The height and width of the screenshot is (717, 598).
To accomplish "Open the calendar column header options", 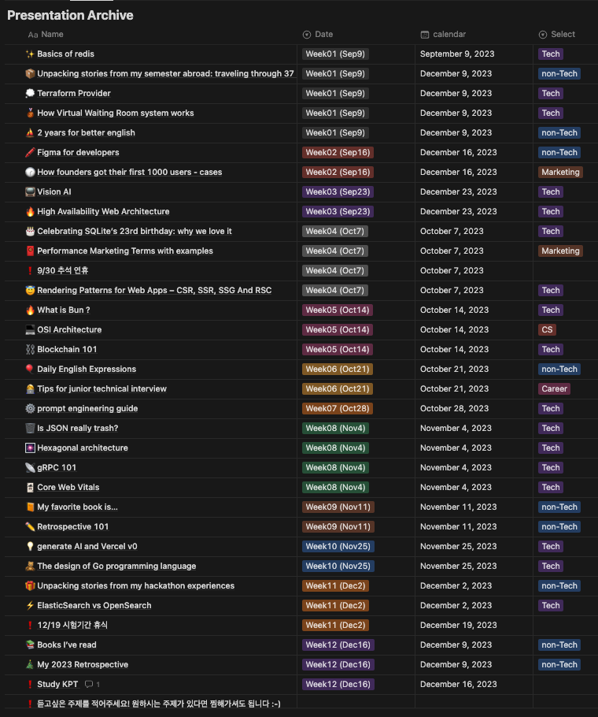I will (443, 35).
